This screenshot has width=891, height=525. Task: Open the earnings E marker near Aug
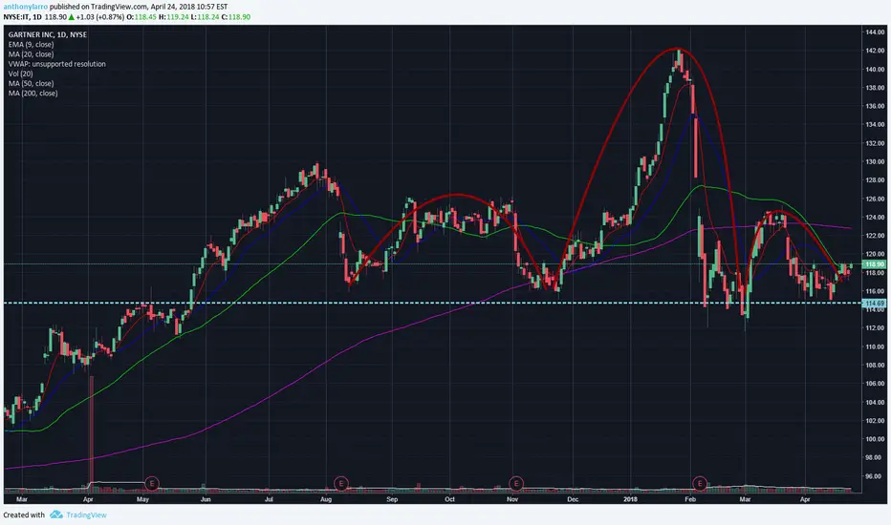tap(341, 484)
